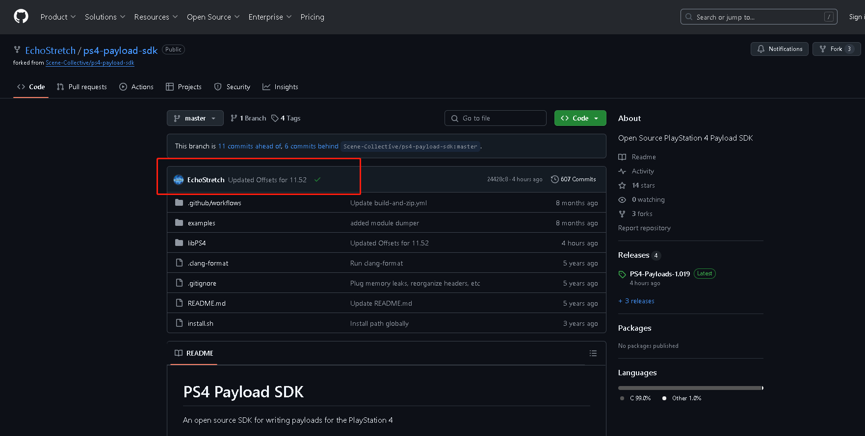Open the GitHub home logo
This screenshot has height=436, width=865.
tap(21, 17)
